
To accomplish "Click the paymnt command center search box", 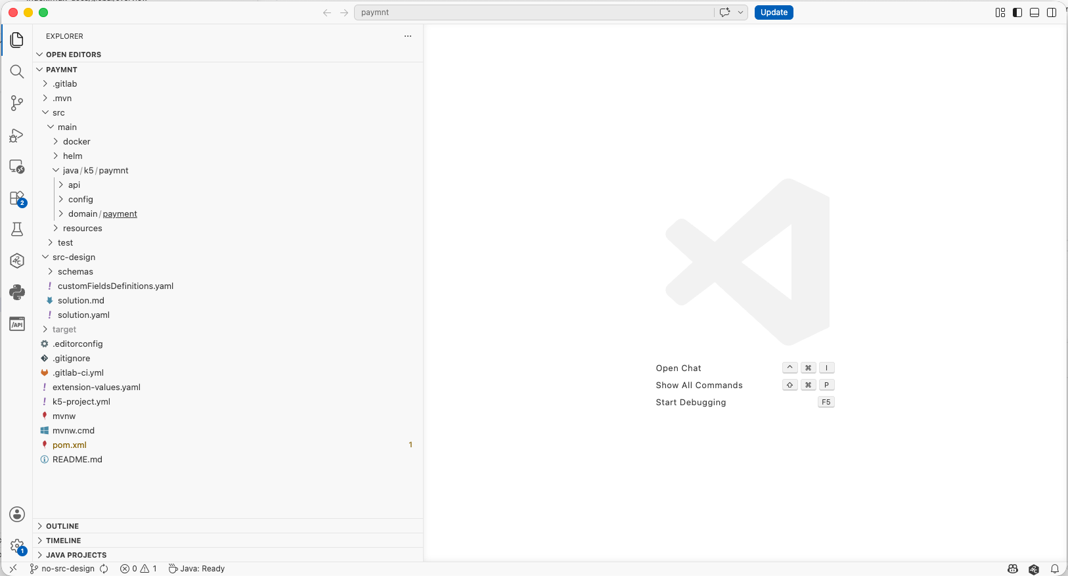I will (533, 12).
